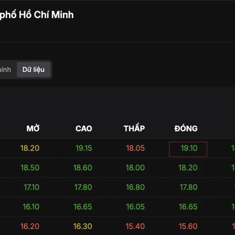235x235 pixels.
Task: Click the 19.15 value in CAO column
Action: click(x=83, y=148)
